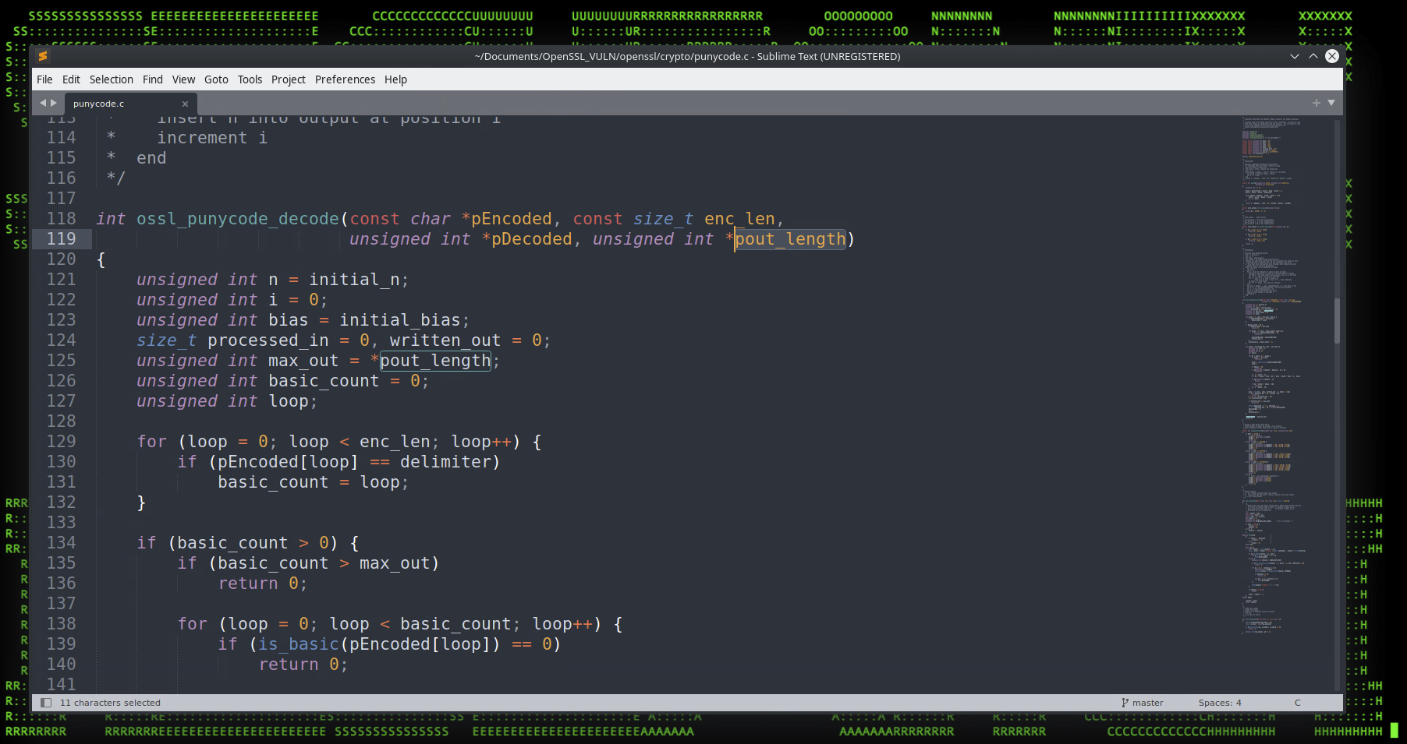Image resolution: width=1407 pixels, height=744 pixels.
Task: Close the punycode.c tab
Action: point(185,104)
